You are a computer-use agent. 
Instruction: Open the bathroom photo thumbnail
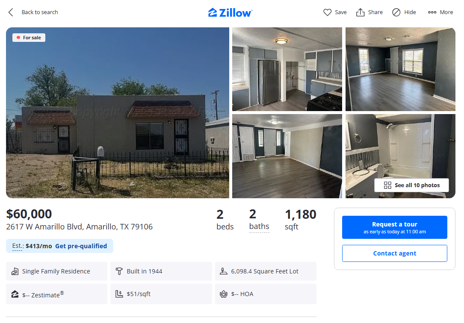click(x=400, y=156)
